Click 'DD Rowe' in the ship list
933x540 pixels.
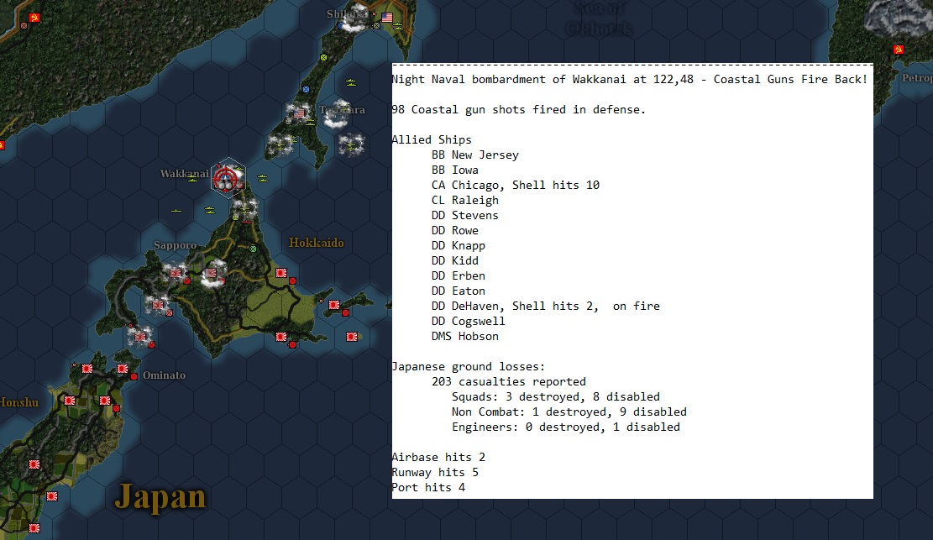point(455,230)
